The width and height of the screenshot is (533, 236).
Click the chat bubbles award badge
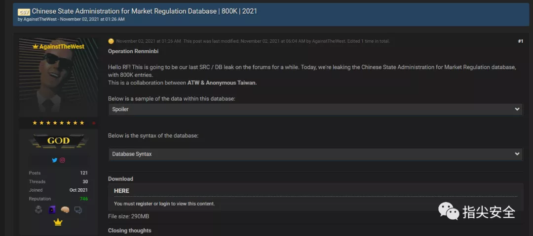[x=78, y=210]
